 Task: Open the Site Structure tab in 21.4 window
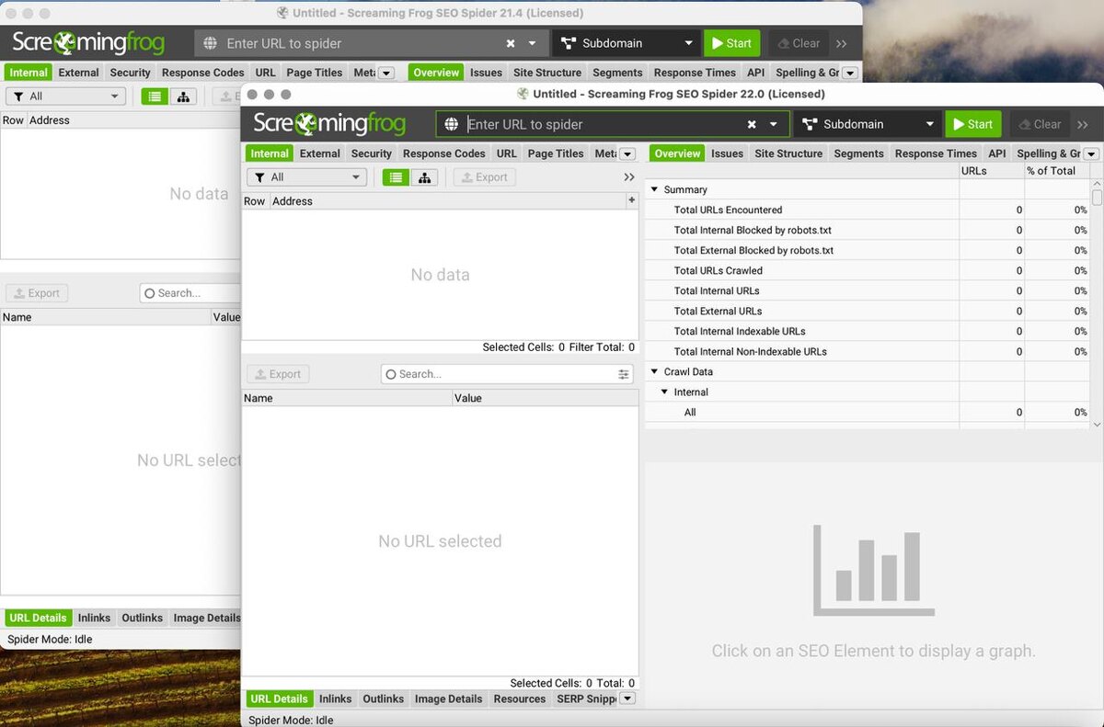(x=547, y=73)
